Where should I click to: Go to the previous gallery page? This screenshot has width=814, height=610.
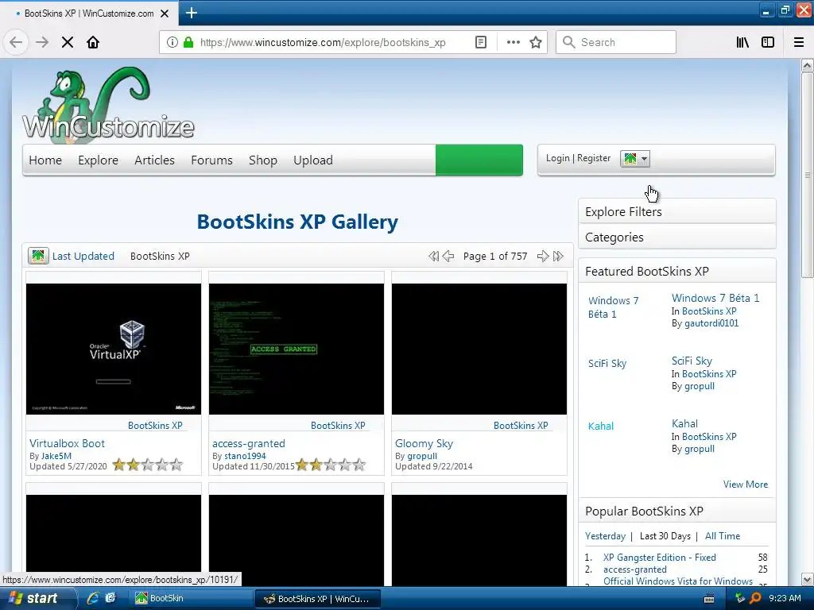click(448, 256)
